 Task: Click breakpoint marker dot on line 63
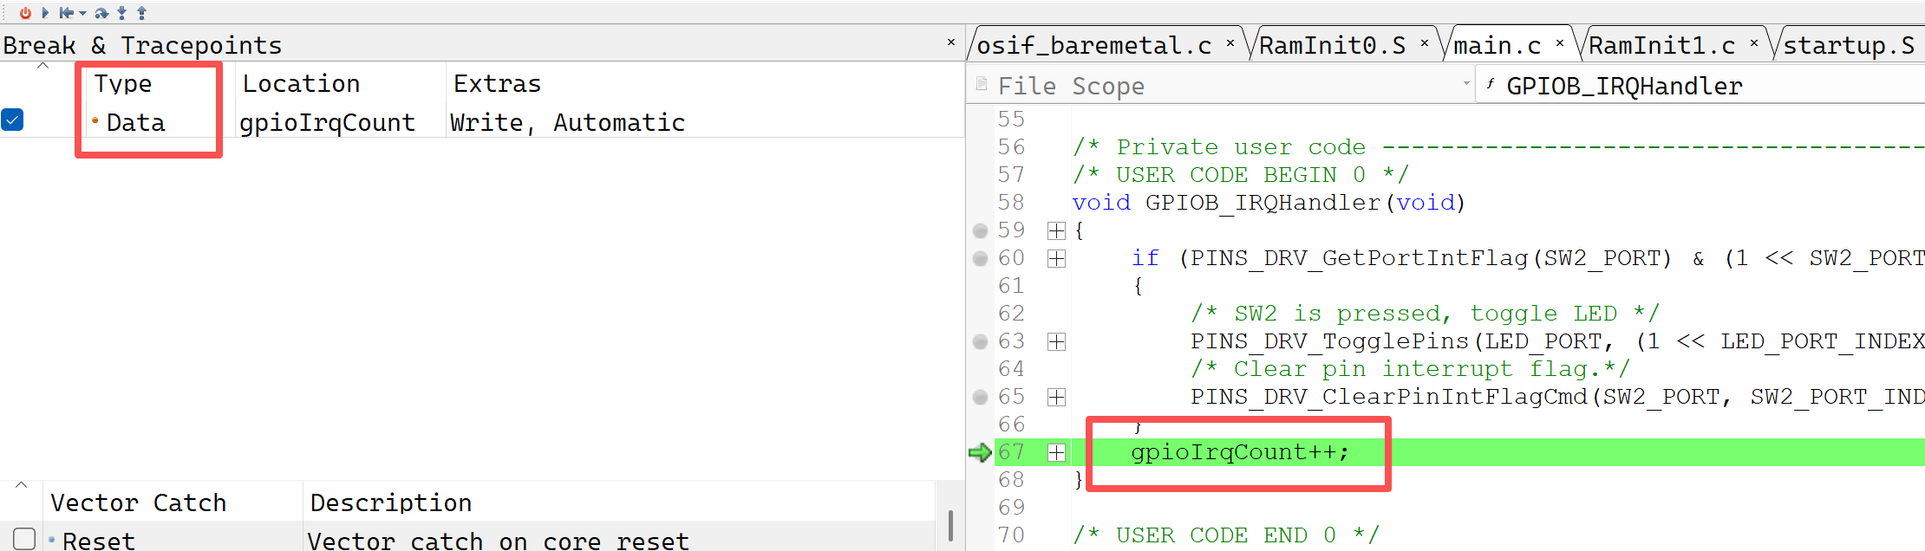[980, 341]
